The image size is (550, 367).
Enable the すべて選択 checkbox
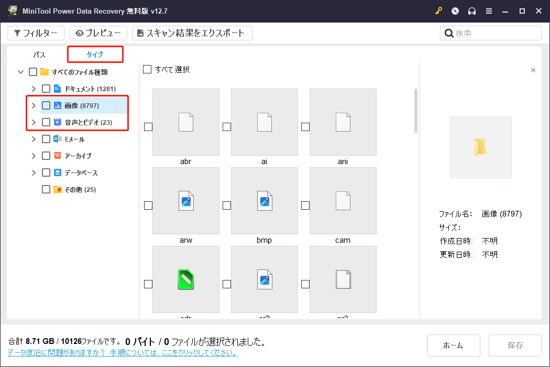coord(147,69)
